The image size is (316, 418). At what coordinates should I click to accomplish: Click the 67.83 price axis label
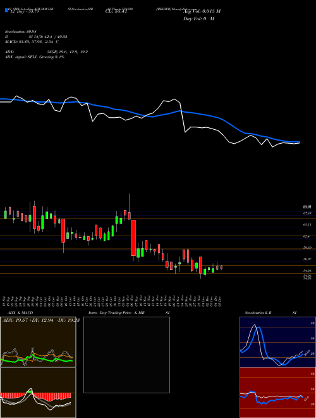tap(307, 213)
